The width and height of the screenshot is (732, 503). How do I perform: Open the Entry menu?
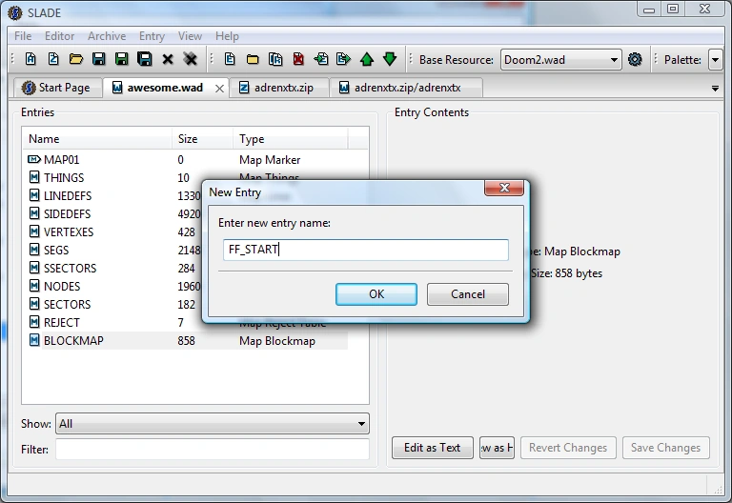(x=152, y=36)
